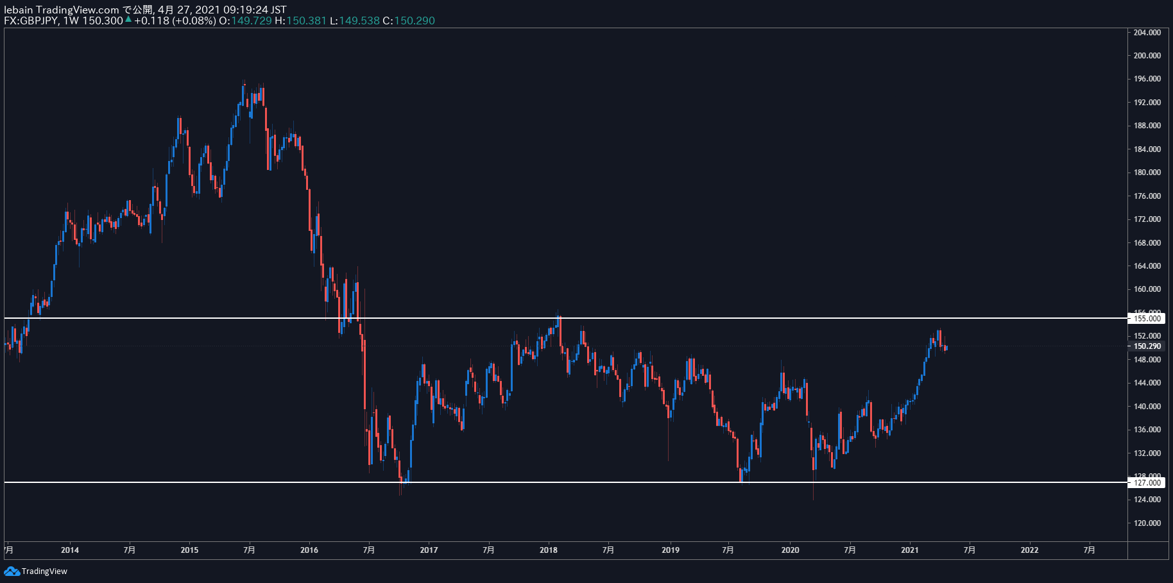
Task: Click the 132.000 price axis label
Action: point(1147,453)
